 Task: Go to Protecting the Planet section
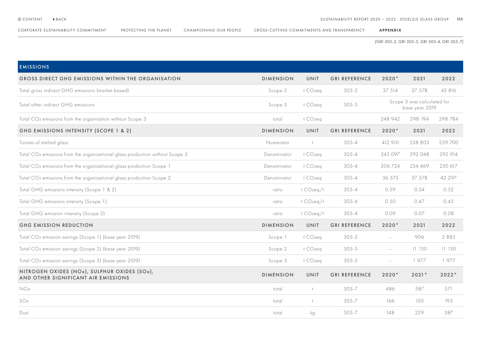[x=146, y=30]
